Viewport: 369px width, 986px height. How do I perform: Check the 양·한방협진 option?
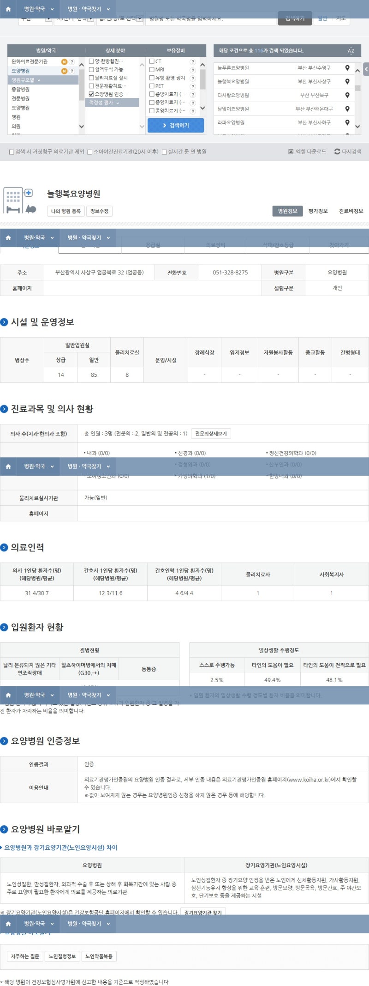coord(91,61)
